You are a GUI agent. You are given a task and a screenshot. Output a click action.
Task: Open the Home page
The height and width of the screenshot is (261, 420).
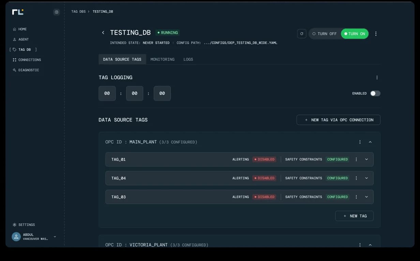coord(22,29)
